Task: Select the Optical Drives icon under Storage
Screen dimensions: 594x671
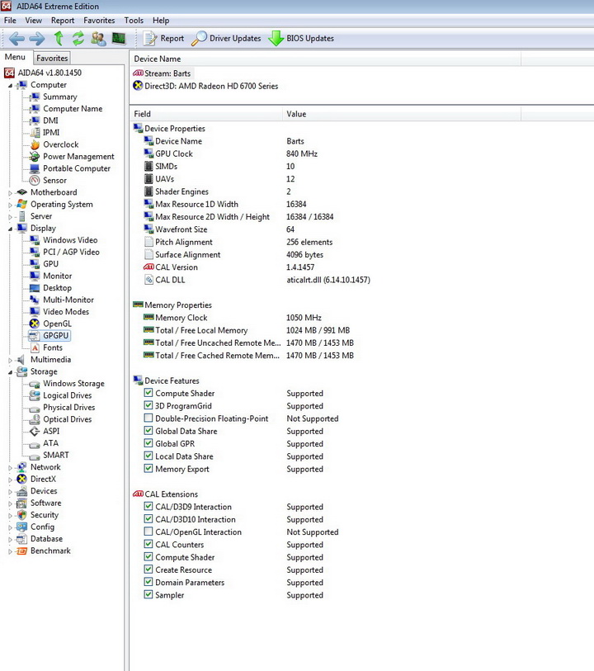Action: 35,419
